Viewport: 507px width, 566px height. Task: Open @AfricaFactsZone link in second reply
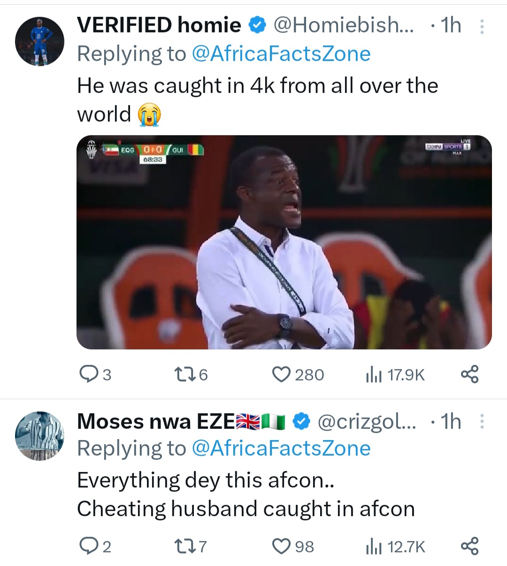coord(281,448)
